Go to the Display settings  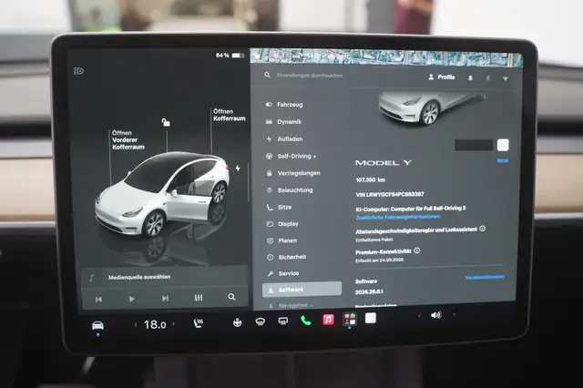[283, 224]
